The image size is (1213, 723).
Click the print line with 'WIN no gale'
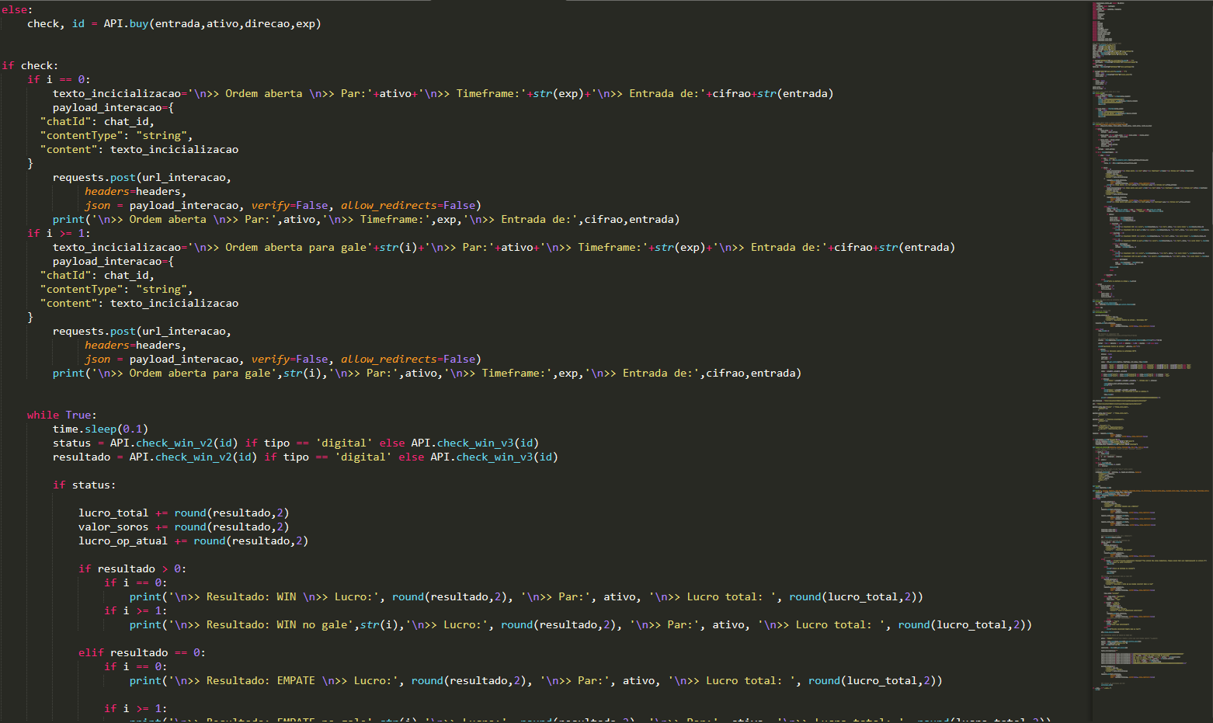pos(580,625)
